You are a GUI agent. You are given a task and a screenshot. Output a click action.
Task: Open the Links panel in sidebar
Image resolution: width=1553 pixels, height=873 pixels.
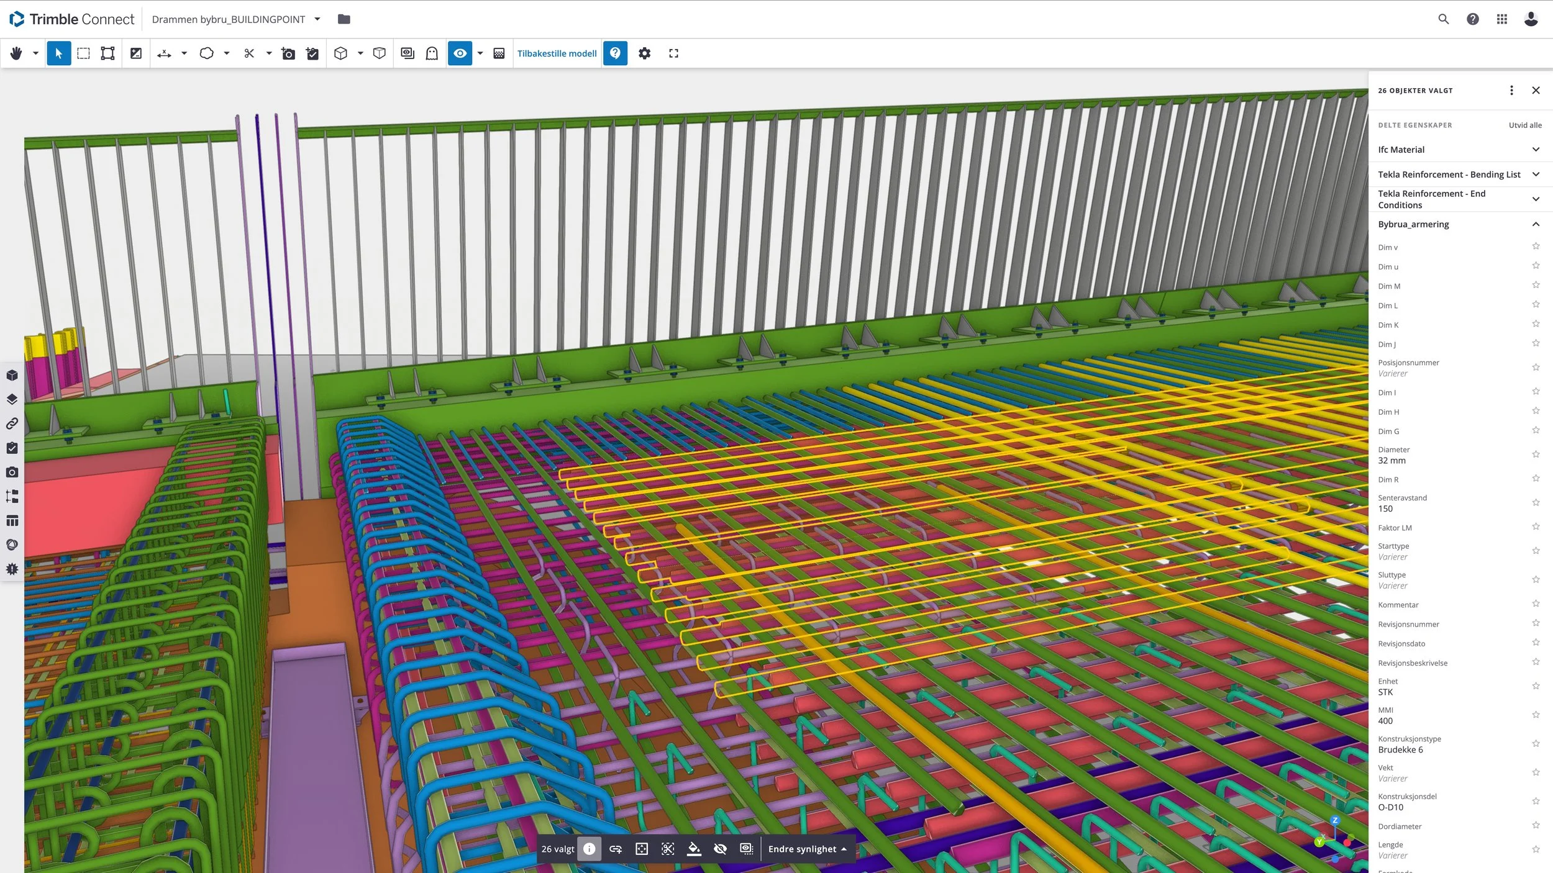click(12, 423)
